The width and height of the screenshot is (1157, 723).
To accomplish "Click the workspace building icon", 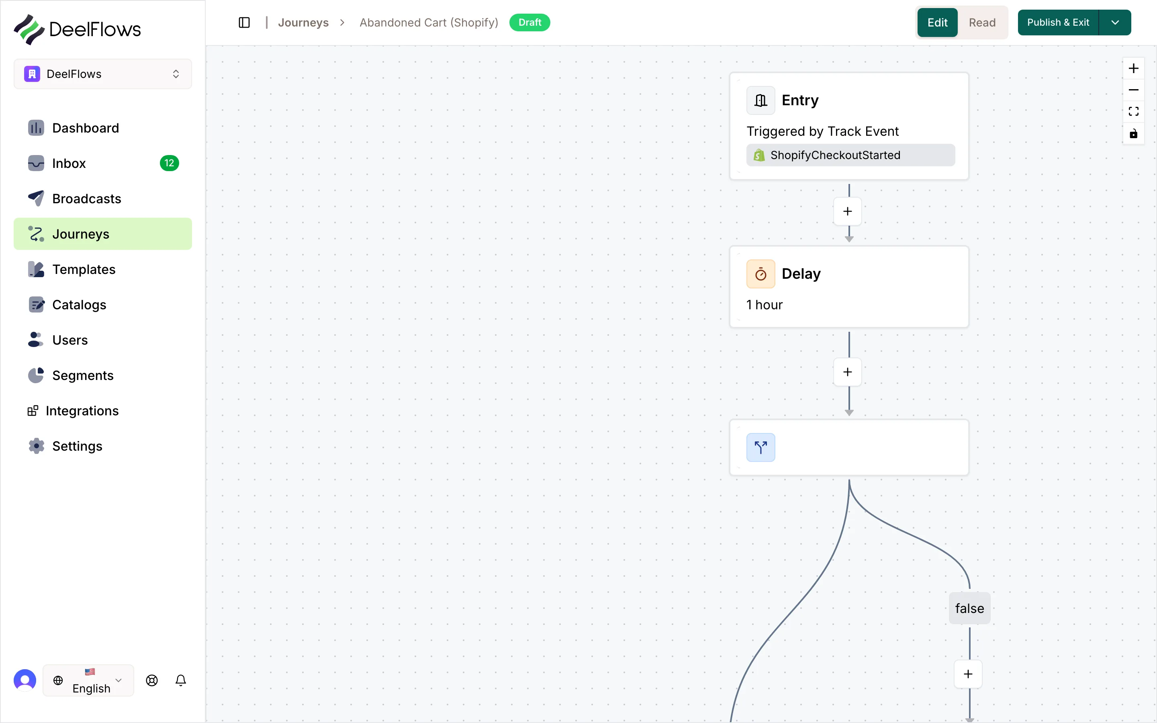I will (x=32, y=74).
